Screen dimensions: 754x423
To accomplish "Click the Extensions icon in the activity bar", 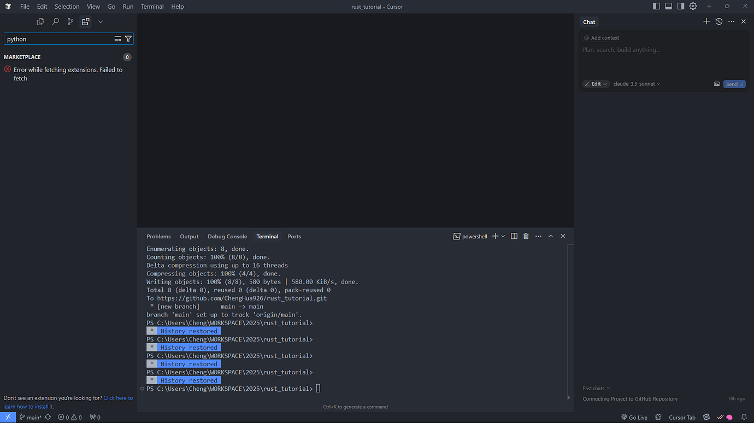I will point(85,21).
